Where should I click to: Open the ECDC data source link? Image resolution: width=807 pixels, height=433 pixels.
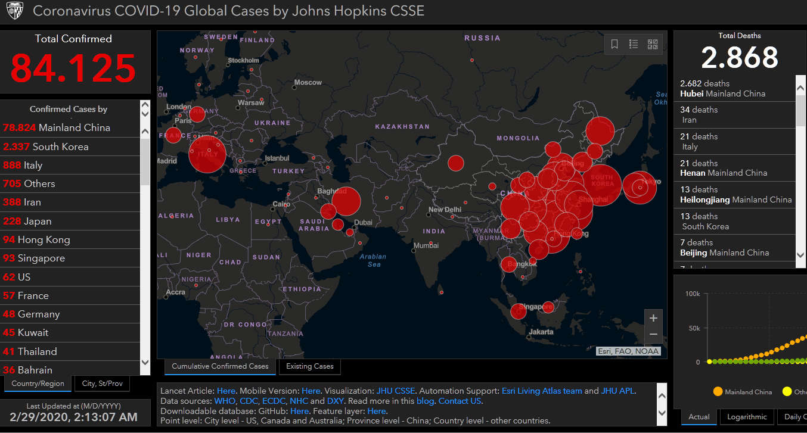pyautogui.click(x=274, y=401)
